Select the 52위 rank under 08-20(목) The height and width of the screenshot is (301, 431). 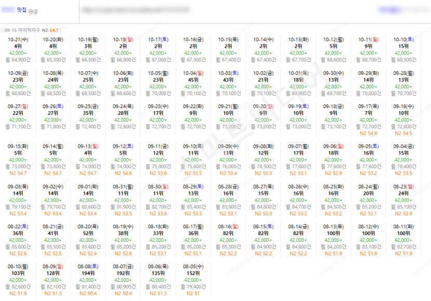point(88,233)
